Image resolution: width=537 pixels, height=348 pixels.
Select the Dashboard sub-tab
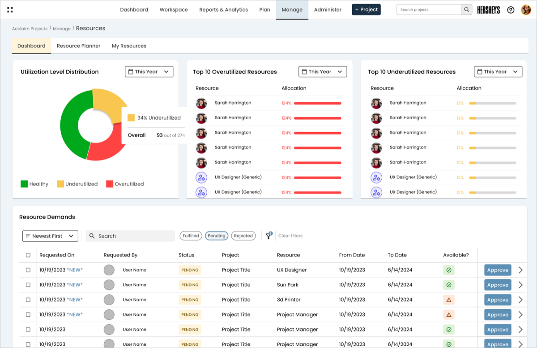pyautogui.click(x=31, y=46)
